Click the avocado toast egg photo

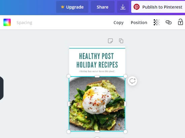[x=97, y=104]
